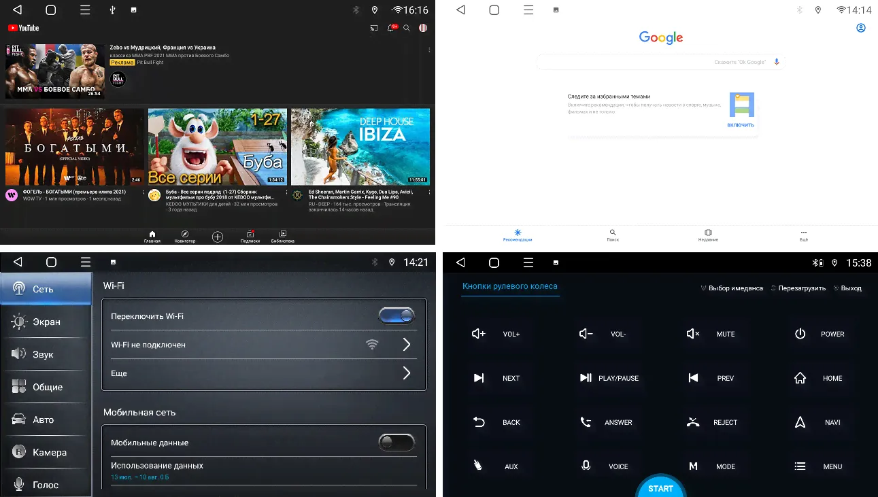Switch to the Подписки tab in YouTube

point(250,237)
